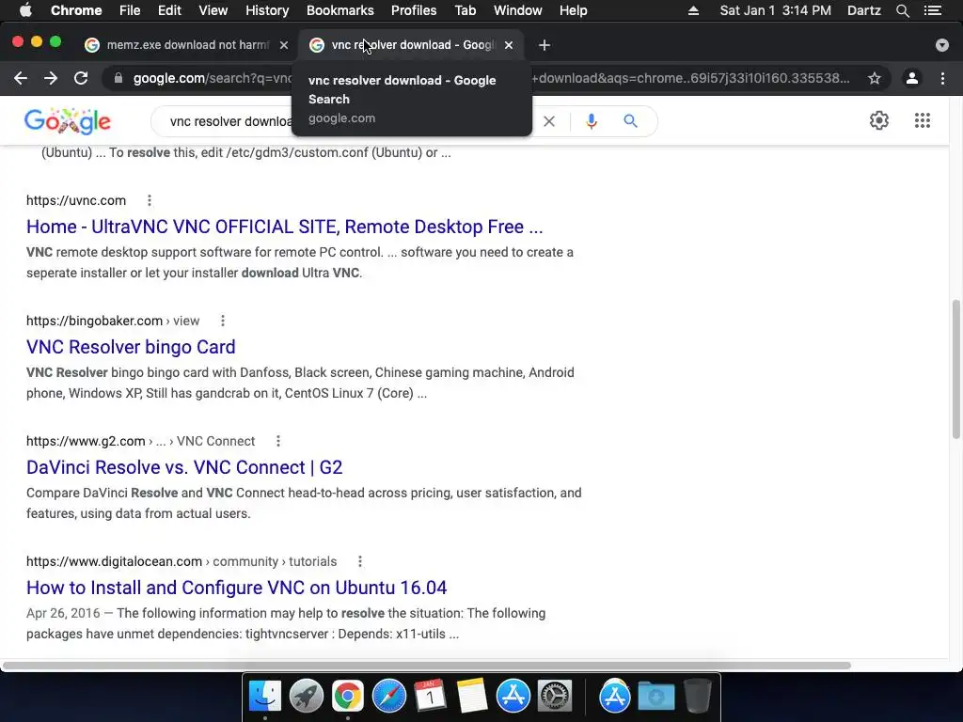This screenshot has width=963, height=722.
Task: Open the File menu
Action: pos(130,10)
